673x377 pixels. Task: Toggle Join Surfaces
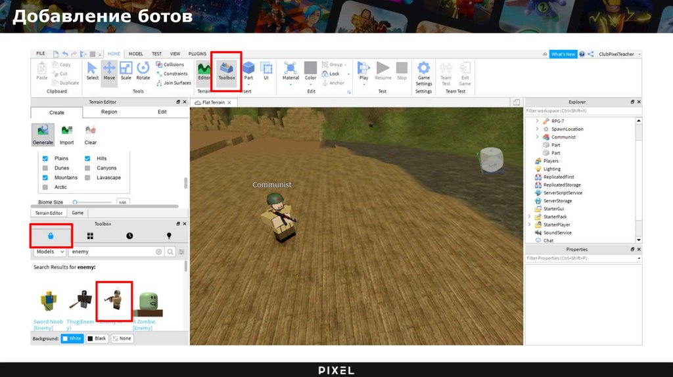tap(174, 83)
